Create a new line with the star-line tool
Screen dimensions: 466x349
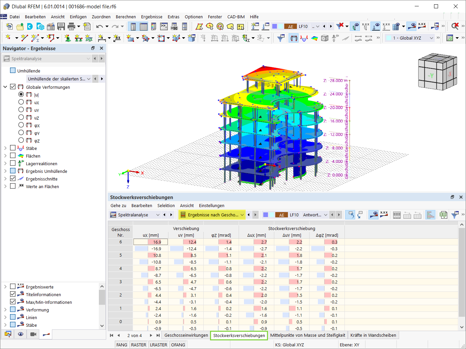pyautogui.click(x=24, y=38)
